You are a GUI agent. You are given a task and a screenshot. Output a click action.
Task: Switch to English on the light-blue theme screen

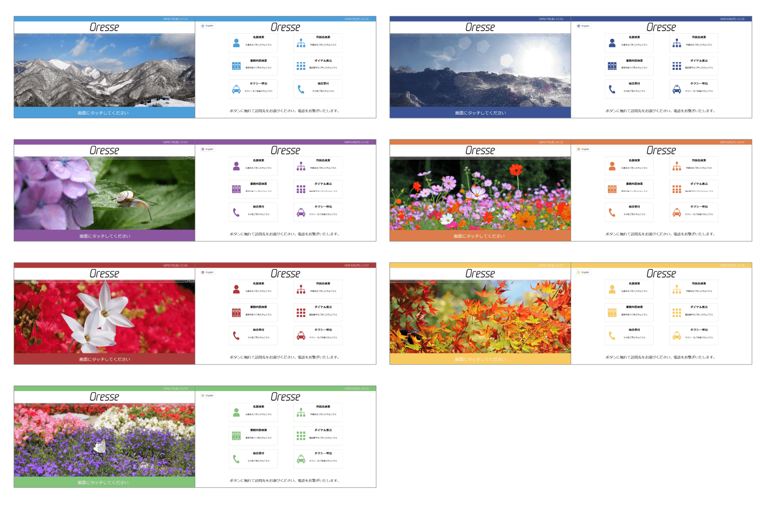pyautogui.click(x=208, y=26)
